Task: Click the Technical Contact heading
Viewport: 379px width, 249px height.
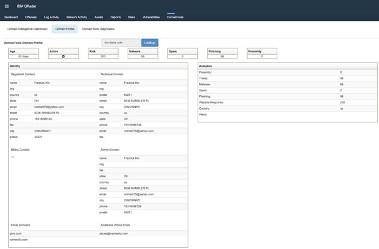Action: pyautogui.click(x=112, y=74)
